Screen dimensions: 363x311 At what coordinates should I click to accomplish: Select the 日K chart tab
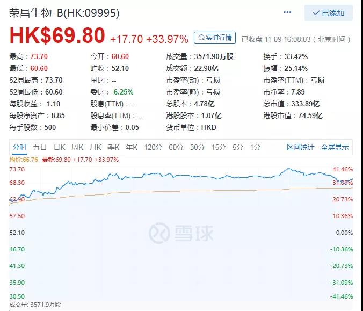click(x=59, y=147)
